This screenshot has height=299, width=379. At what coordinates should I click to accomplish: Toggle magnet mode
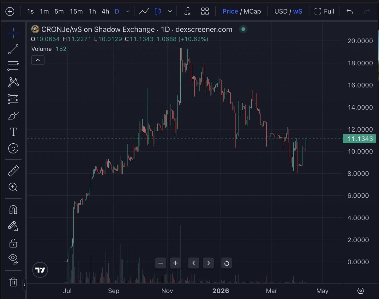pos(13,209)
